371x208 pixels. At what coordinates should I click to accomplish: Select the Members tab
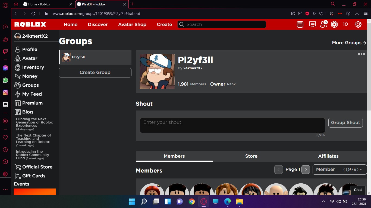pyautogui.click(x=174, y=156)
